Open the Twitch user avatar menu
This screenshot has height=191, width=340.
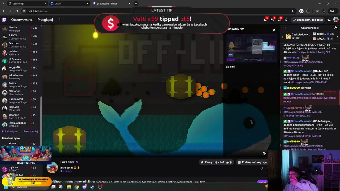pos(336,20)
